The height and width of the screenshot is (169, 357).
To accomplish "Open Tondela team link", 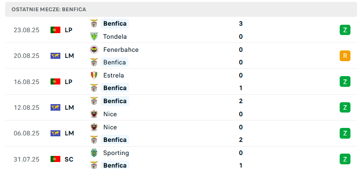I will (115, 36).
